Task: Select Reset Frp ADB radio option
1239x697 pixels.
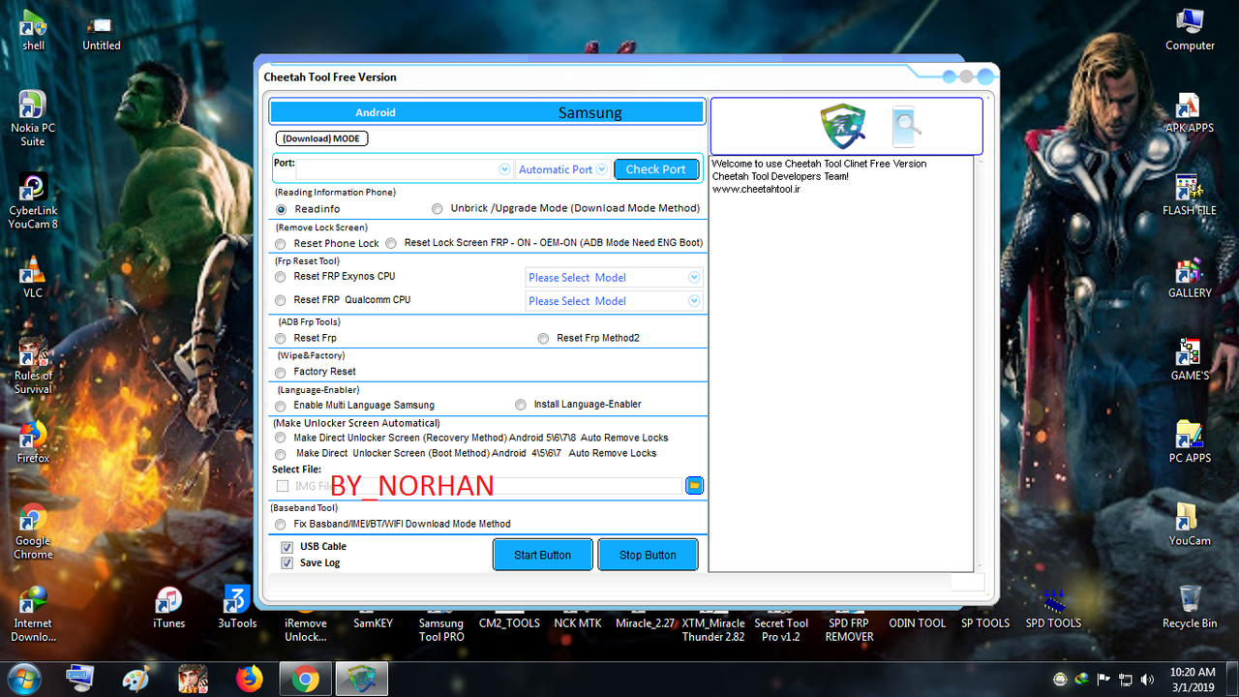Action: pyautogui.click(x=281, y=339)
